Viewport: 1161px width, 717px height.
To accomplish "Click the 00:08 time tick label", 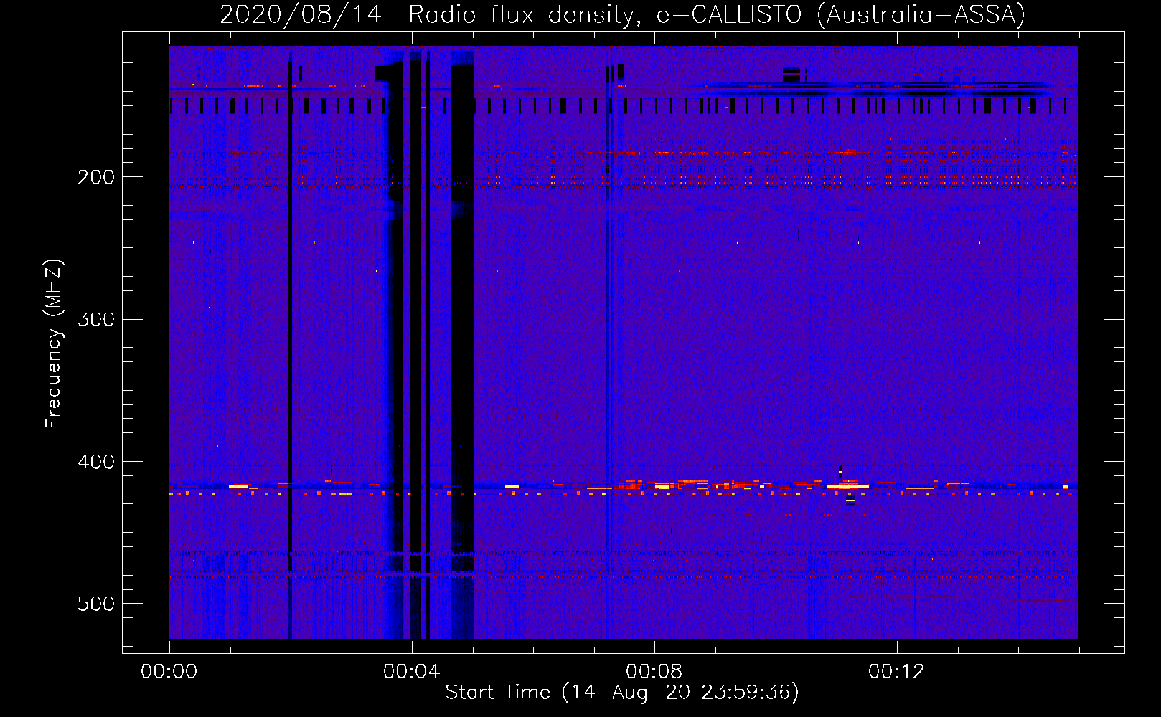I will click(x=654, y=672).
